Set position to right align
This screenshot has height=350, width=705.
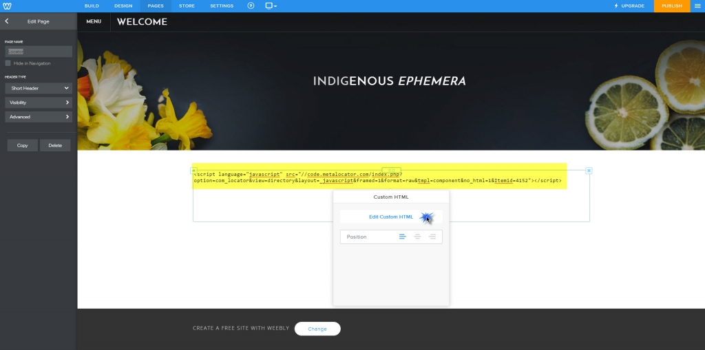[432, 237]
